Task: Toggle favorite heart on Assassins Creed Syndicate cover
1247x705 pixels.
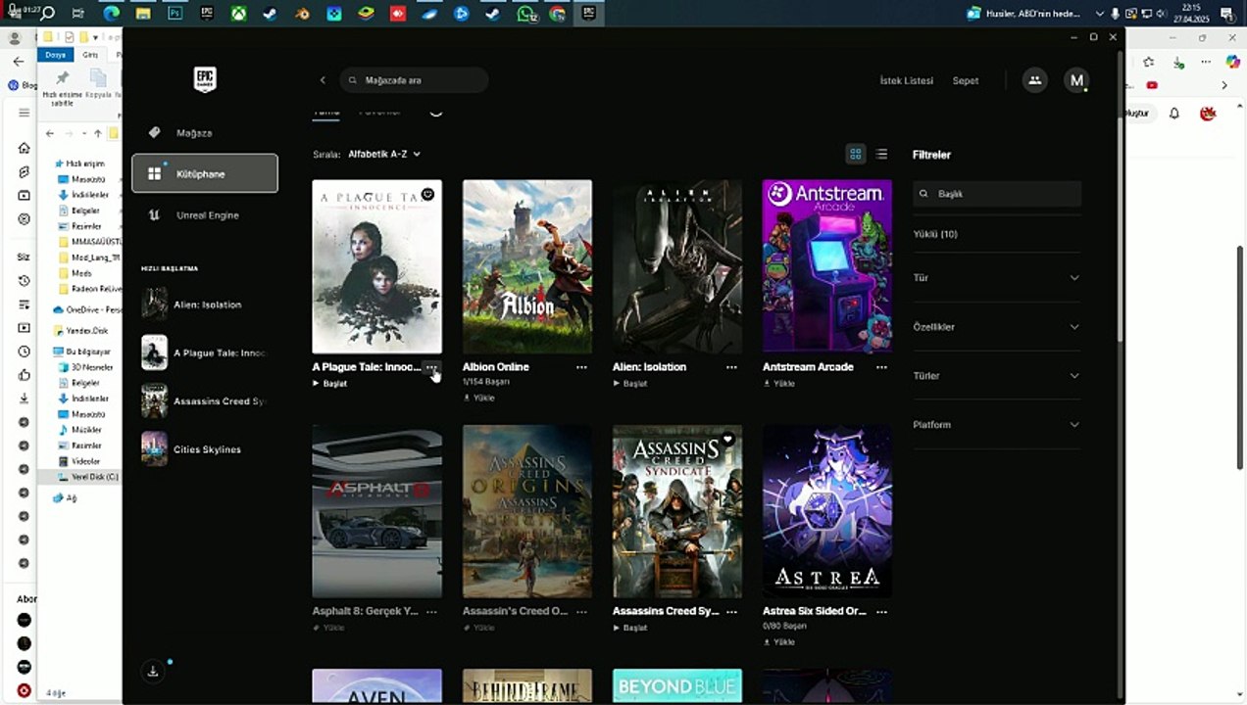Action: pos(727,439)
